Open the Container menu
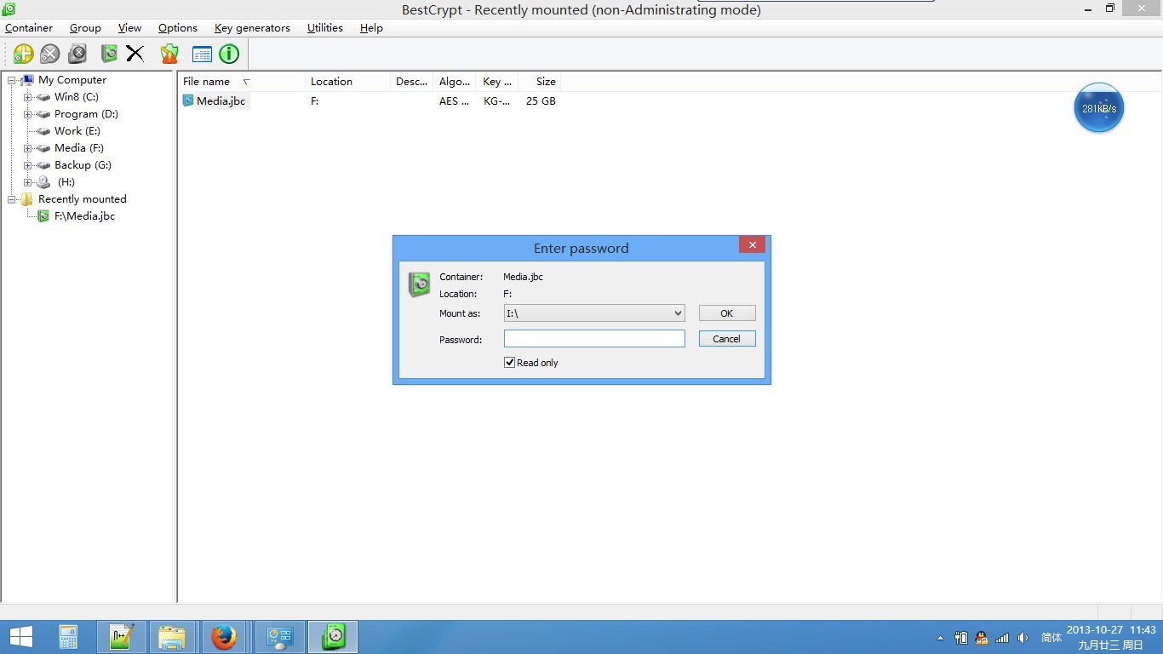Viewport: 1163px width, 654px height. (x=29, y=28)
